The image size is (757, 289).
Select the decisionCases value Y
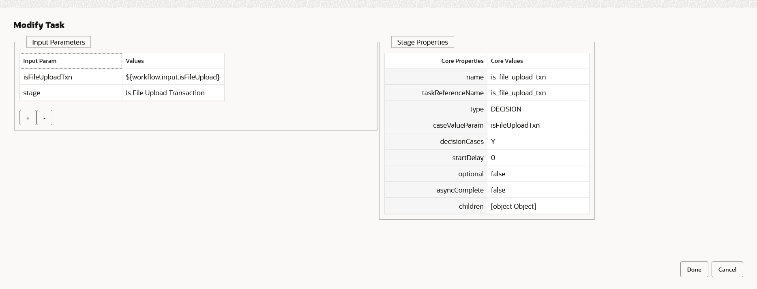(x=538, y=141)
